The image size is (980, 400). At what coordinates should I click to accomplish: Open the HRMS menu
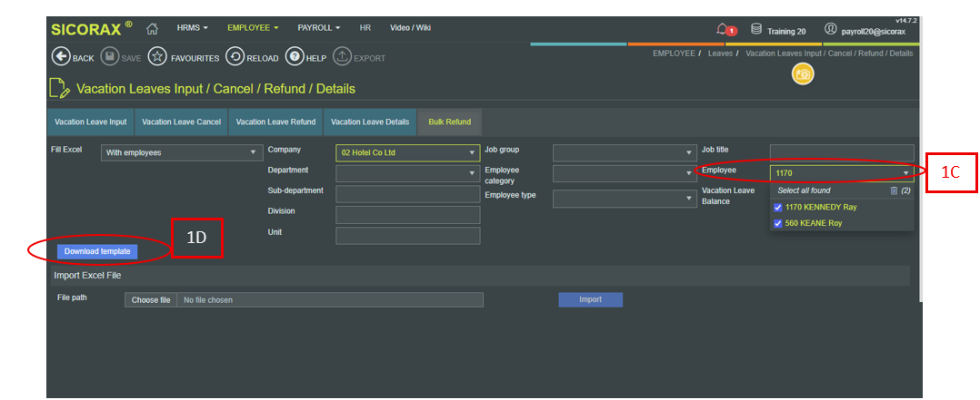pos(192,28)
